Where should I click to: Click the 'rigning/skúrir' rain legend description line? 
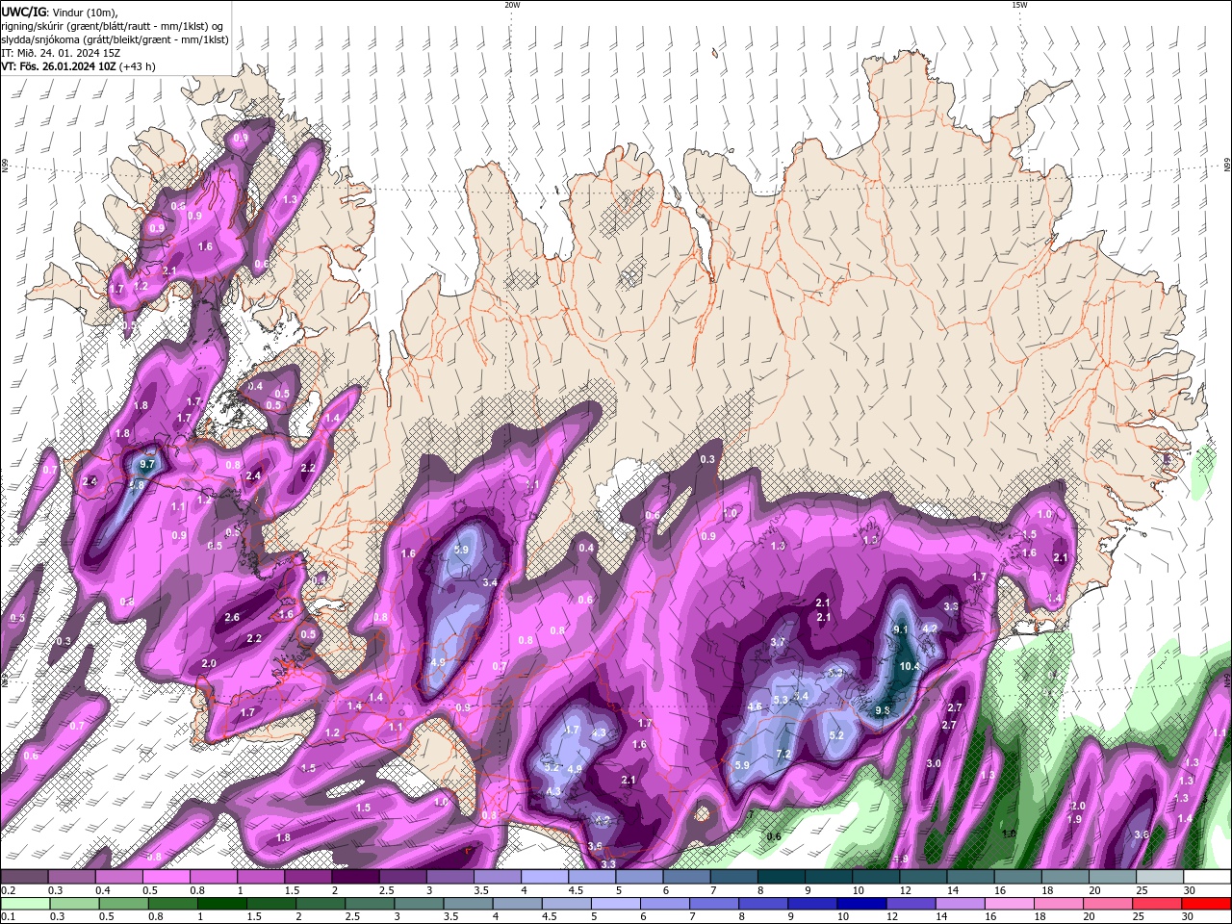tap(114, 26)
